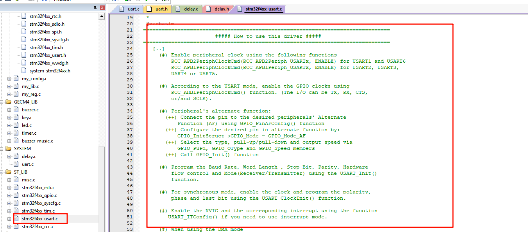The width and height of the screenshot is (528, 232).
Task: Close the Project panel with red X
Action: pos(102,8)
